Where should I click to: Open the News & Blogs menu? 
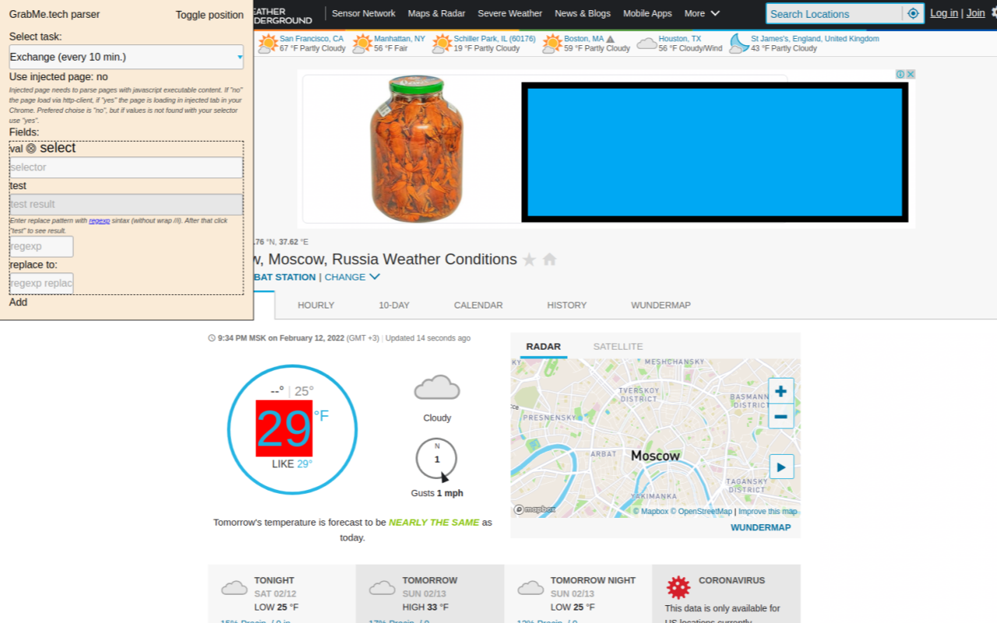[583, 13]
